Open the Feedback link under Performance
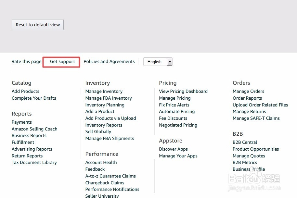Screen dimensions: 297x198 point(95,169)
